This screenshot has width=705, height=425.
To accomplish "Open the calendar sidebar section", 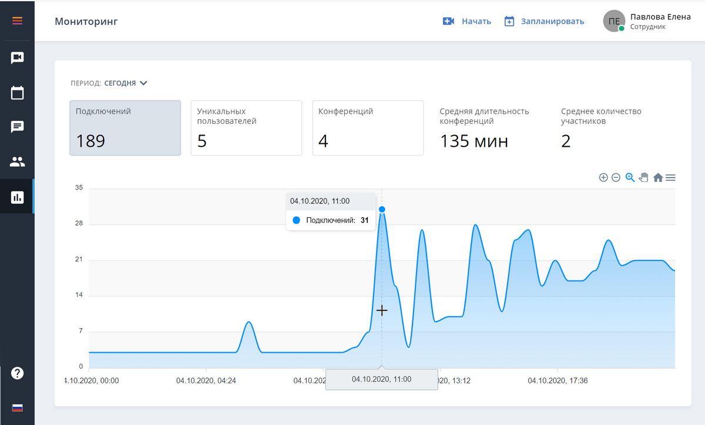I will [17, 92].
